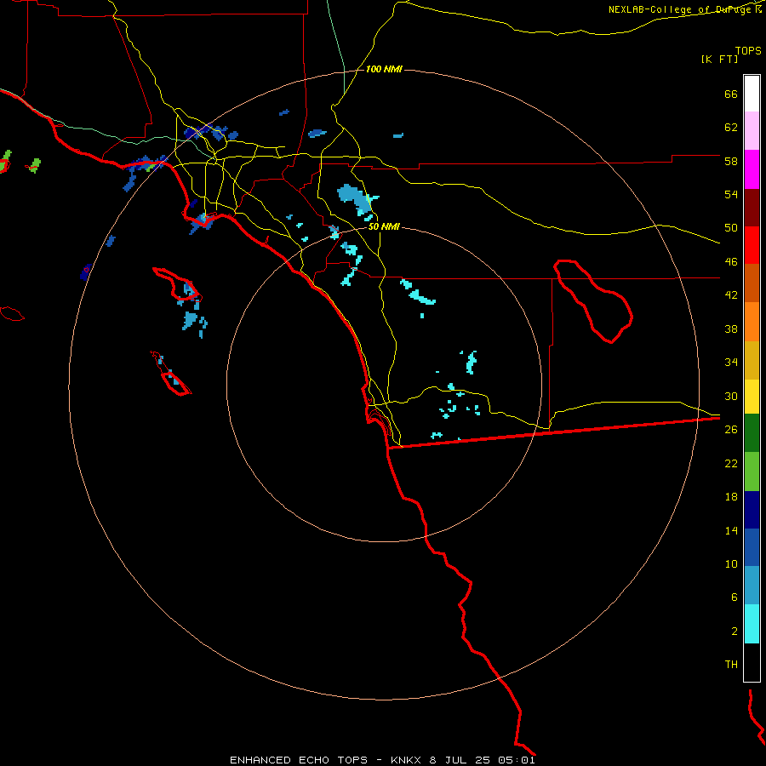Click the 18 scale label
This screenshot has height=766, width=766.
(731, 497)
